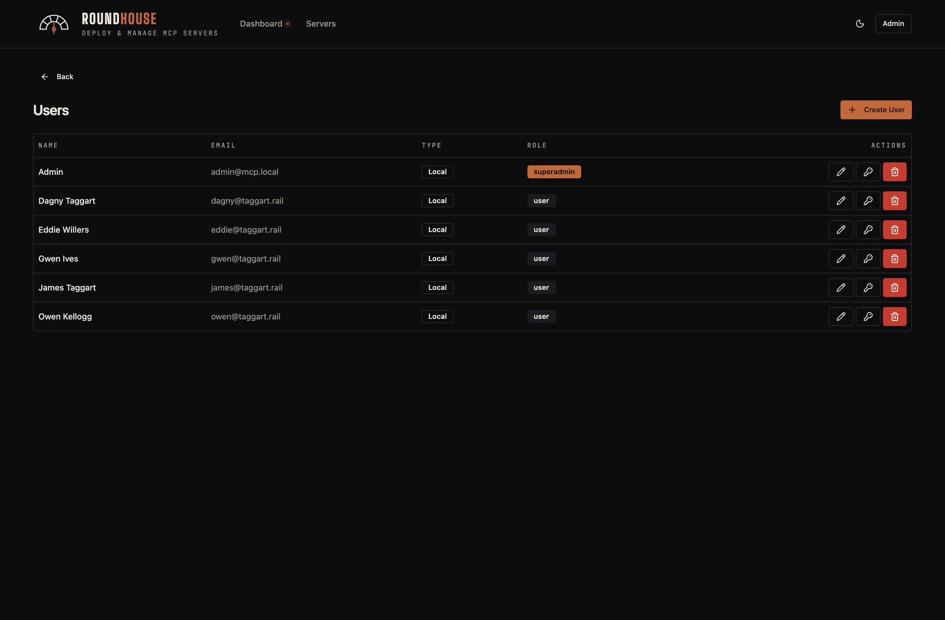Select the Admin name cell in table
This screenshot has height=620, width=945.
51,172
